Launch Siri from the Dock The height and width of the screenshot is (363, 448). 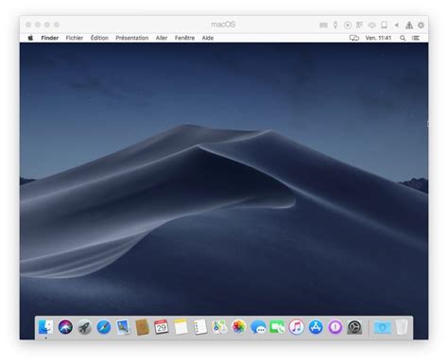[x=65, y=327]
